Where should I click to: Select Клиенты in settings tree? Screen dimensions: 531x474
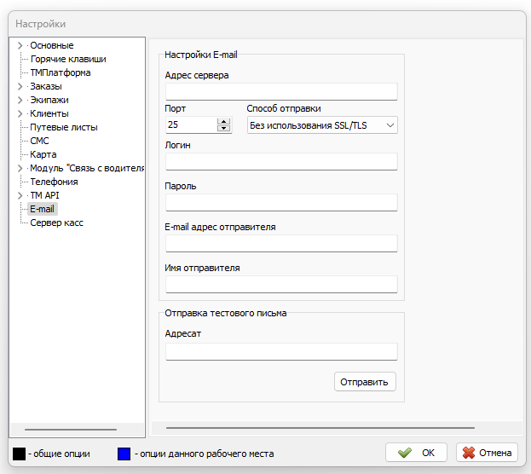tap(49, 113)
